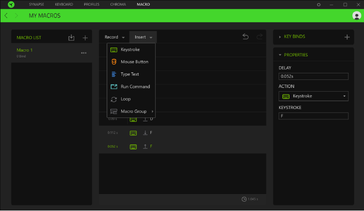Redo the macro edit
The height and width of the screenshot is (211, 364).
pyautogui.click(x=259, y=37)
